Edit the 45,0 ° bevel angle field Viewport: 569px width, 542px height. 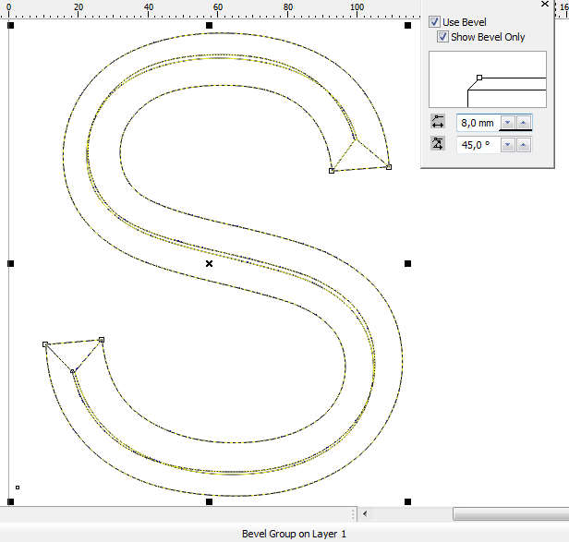[x=478, y=145]
